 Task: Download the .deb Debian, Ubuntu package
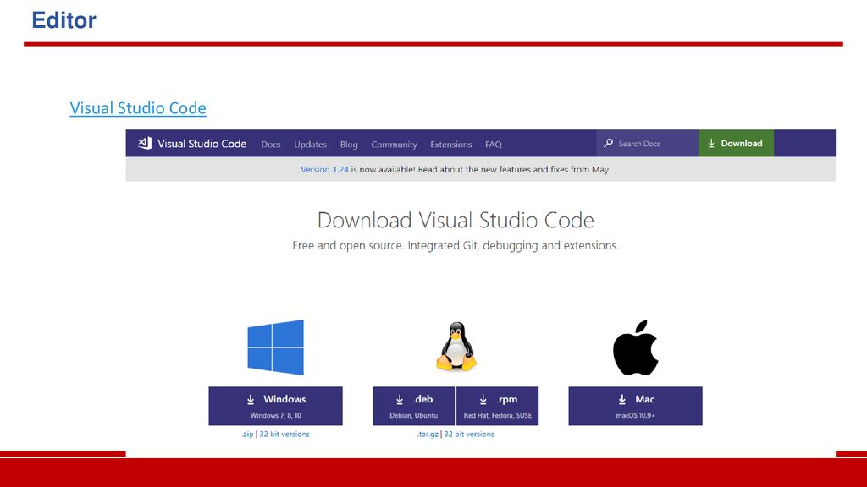tap(413, 406)
